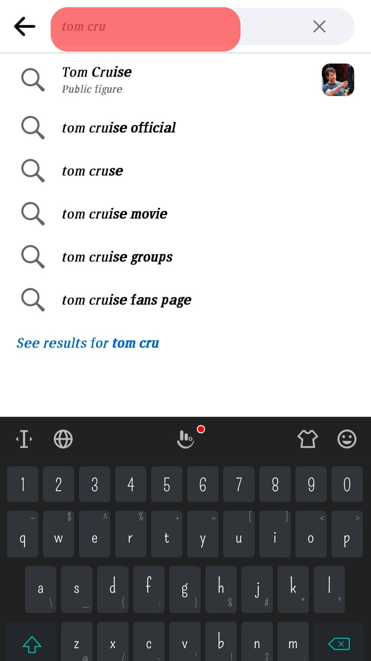Open 'See results for tom cru' link

click(x=88, y=343)
